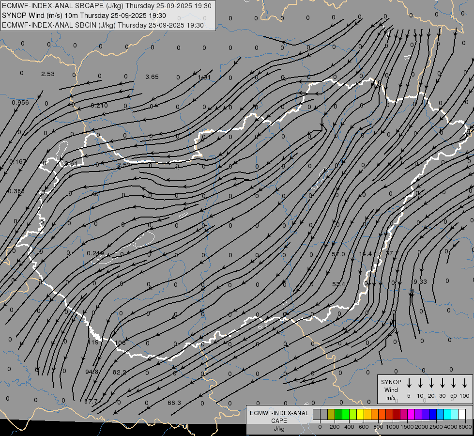The height and width of the screenshot is (436, 474).
Task: Click the 400 tick label on CAPE scale
Action: coord(349,427)
